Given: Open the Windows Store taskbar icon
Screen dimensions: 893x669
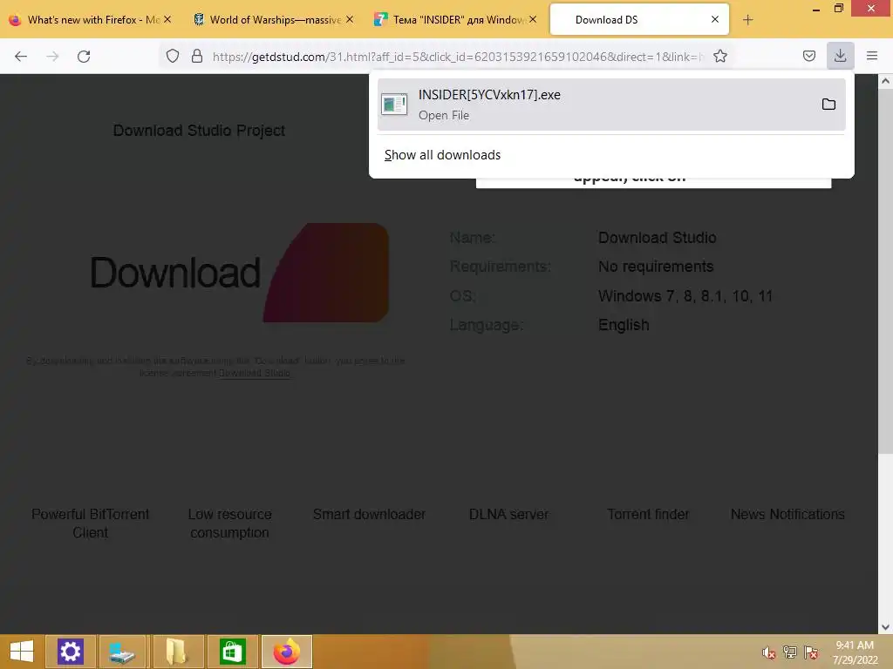Looking at the screenshot, I should pos(232,652).
